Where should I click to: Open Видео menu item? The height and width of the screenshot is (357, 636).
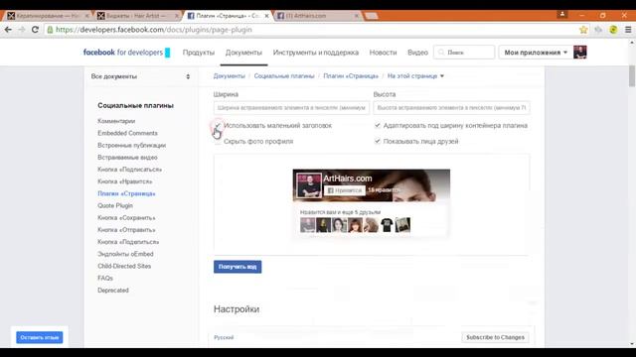(x=417, y=53)
